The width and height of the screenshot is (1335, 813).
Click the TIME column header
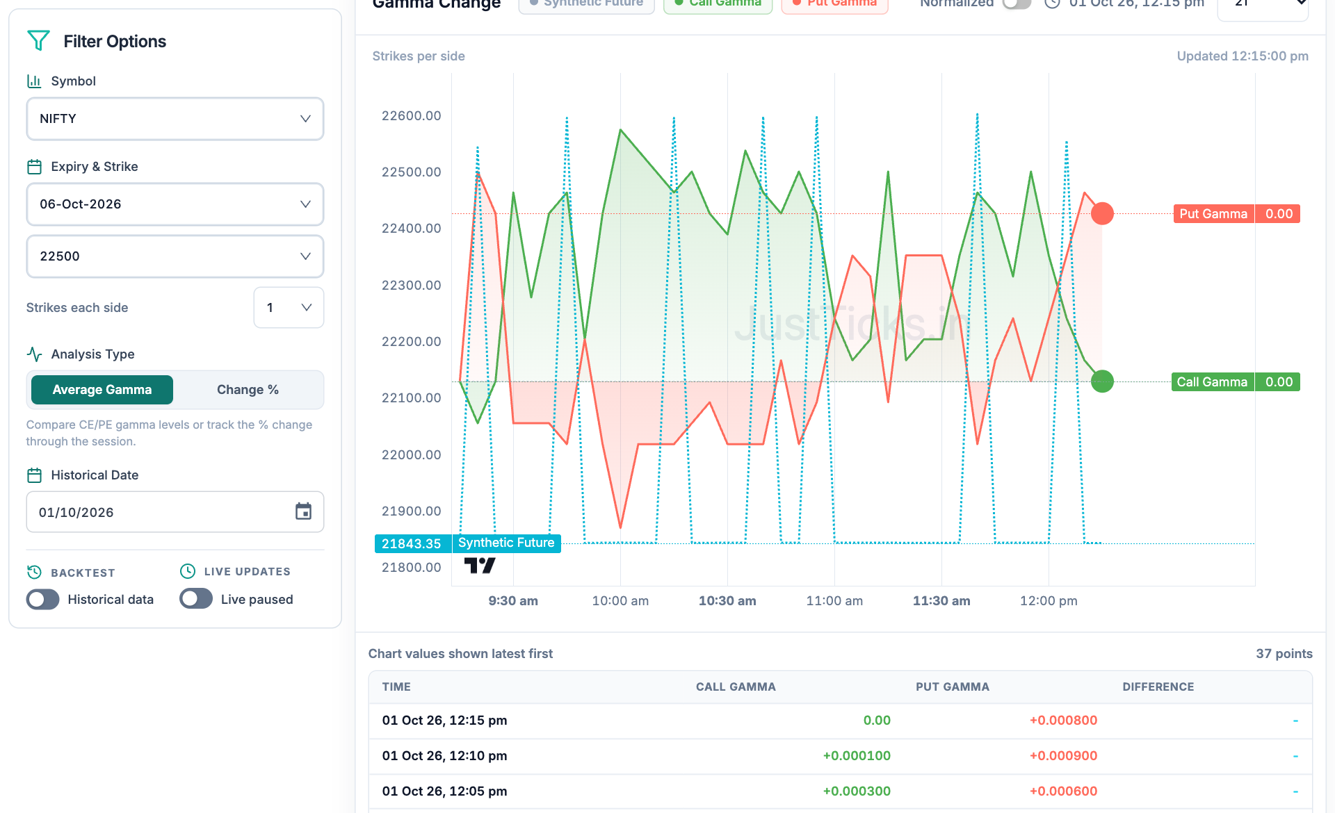(x=396, y=687)
